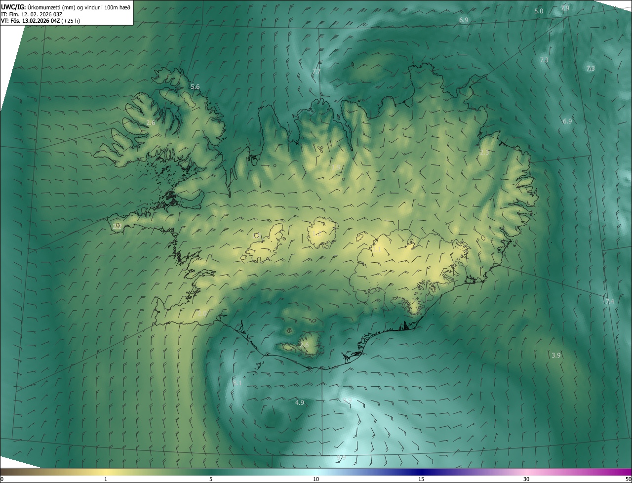Viewport: 632px width, 483px height.
Task: Click the 7.9 value label on the map
Action: (565, 8)
